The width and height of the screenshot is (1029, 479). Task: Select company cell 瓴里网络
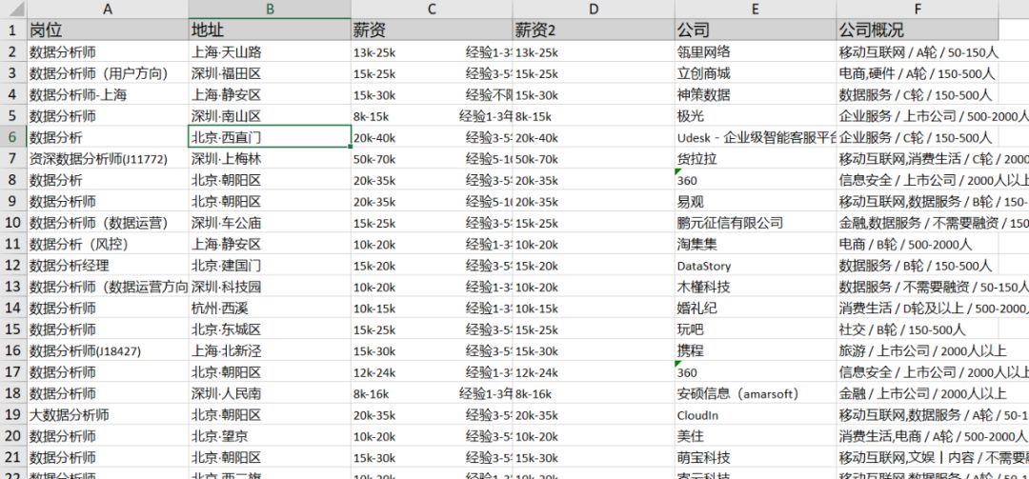756,51
